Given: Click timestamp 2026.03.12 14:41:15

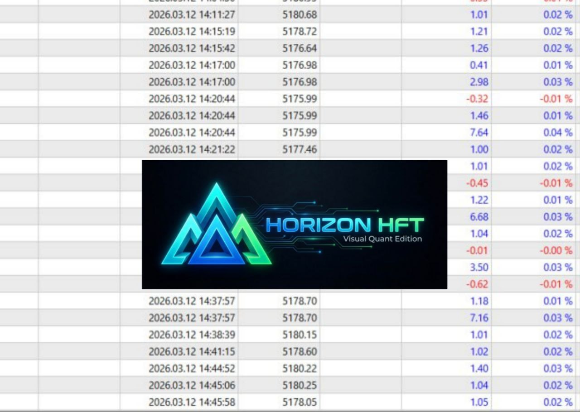Looking at the screenshot, I should click(192, 351).
